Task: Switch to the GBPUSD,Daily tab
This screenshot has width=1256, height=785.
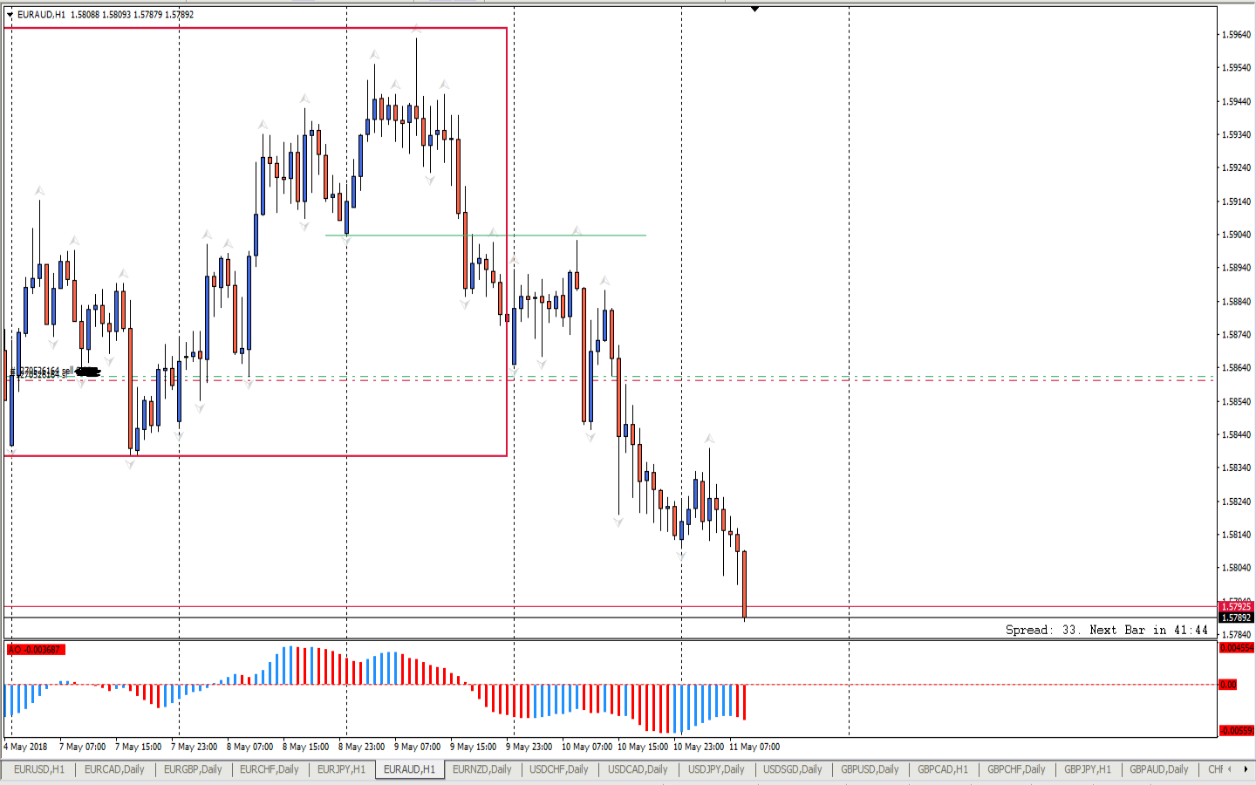Action: tap(870, 769)
